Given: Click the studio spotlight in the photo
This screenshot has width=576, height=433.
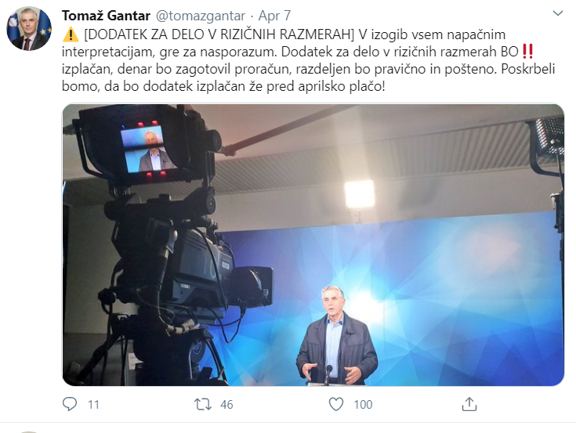Looking at the screenshot, I should click(x=360, y=194).
